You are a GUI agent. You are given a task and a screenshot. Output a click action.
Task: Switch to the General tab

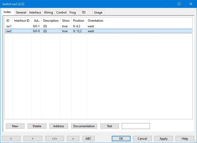(21, 12)
